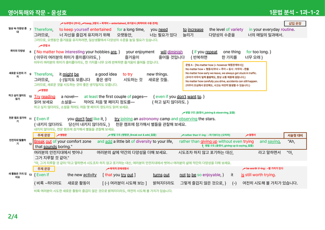Click the '1문법 분석 - 1과-1-2' header text
Screen dimensions: 325x230
(x=295, y=12)
